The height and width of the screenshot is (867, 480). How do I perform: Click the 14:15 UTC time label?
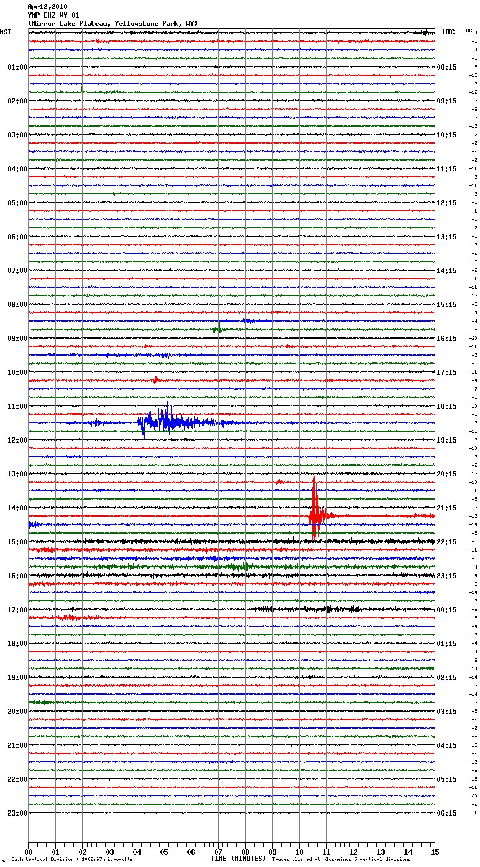click(x=447, y=271)
